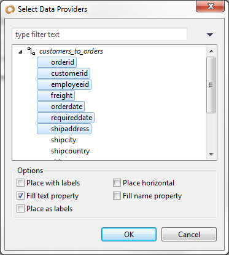Click the vertical scrollbar thumb

click(x=211, y=85)
